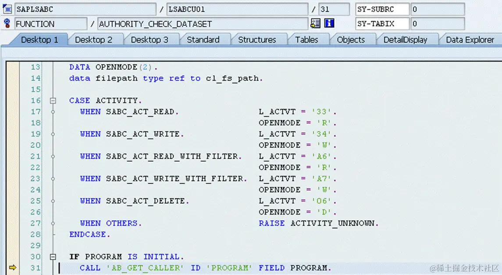Image resolution: width=502 pixels, height=275 pixels.
Task: Click the FIELD keyword on line 31
Action: tap(271, 268)
